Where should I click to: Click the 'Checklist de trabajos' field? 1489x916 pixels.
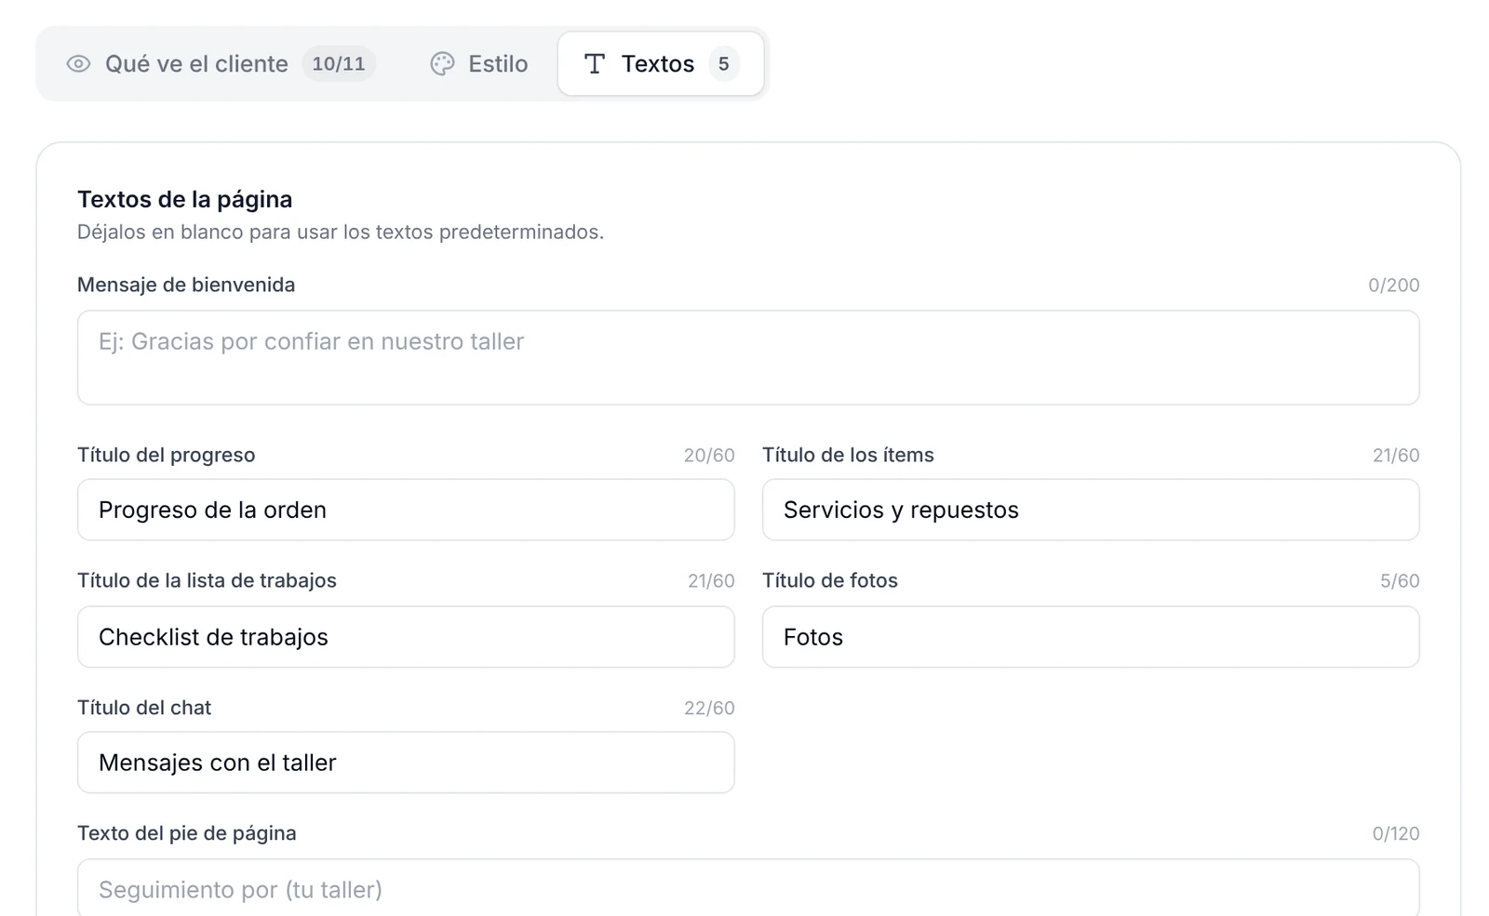tap(406, 637)
